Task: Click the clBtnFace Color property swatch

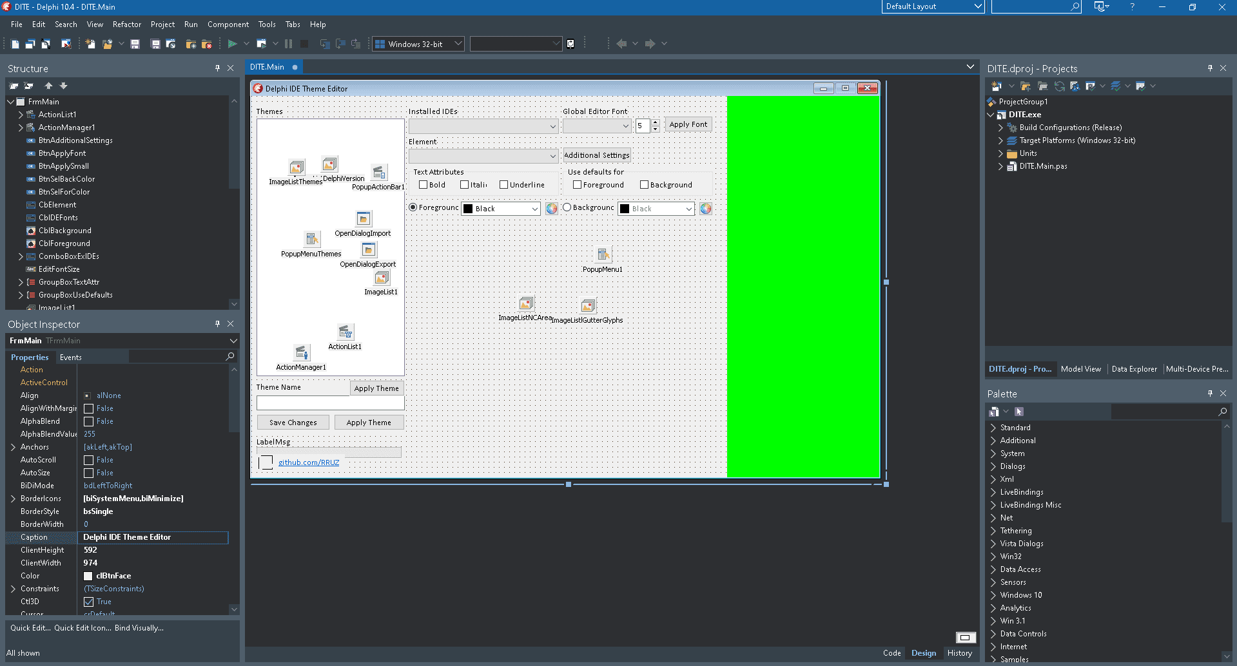Action: coord(88,576)
